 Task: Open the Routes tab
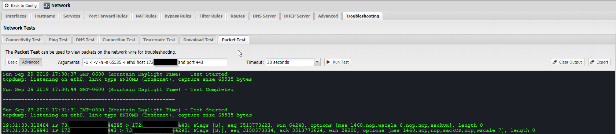(237, 16)
